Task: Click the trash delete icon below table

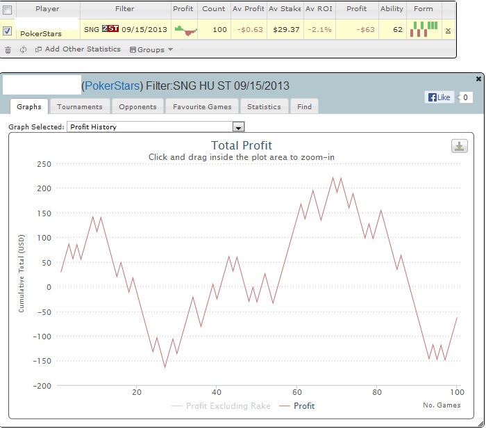Action: pyautogui.click(x=8, y=49)
